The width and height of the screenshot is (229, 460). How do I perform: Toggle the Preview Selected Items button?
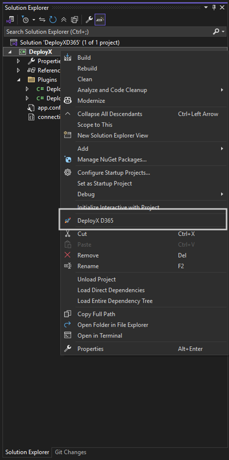(100, 20)
